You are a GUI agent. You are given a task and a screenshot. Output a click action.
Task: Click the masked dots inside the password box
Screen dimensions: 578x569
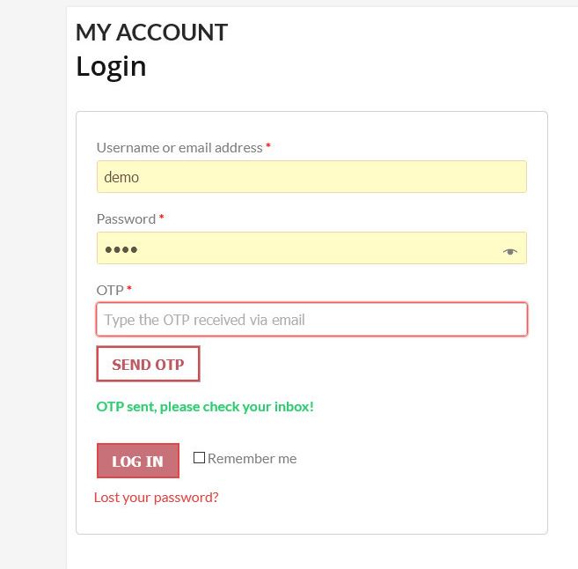point(121,250)
